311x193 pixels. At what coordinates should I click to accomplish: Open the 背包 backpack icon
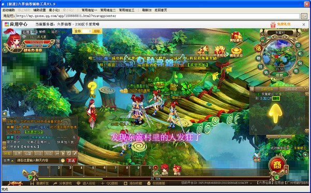(177, 170)
